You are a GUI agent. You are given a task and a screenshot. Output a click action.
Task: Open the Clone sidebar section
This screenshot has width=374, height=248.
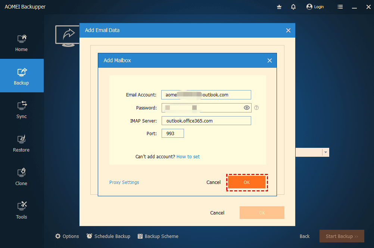[22, 177]
